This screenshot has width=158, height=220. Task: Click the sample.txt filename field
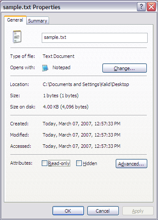95,38
